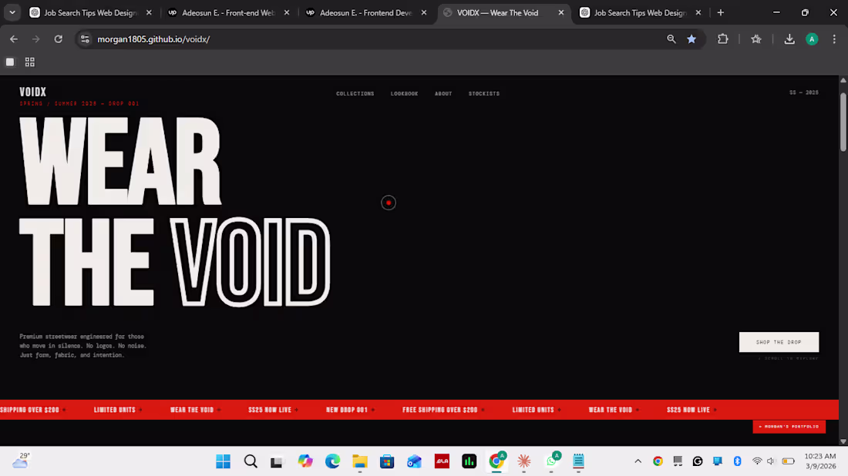This screenshot has width=848, height=476.
Task: Click the SHOP THE DROP button
Action: click(x=779, y=342)
